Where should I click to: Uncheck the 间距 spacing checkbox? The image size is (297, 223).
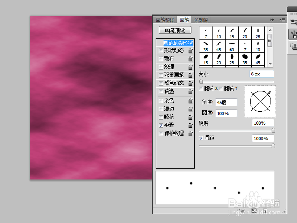[201, 138]
